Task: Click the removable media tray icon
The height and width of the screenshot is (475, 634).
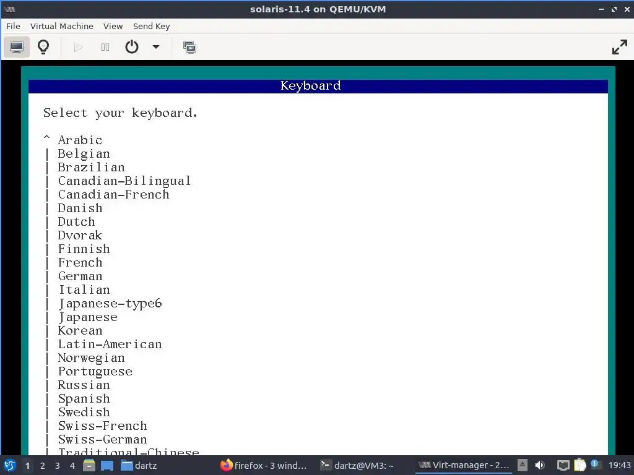Action: pos(522,465)
